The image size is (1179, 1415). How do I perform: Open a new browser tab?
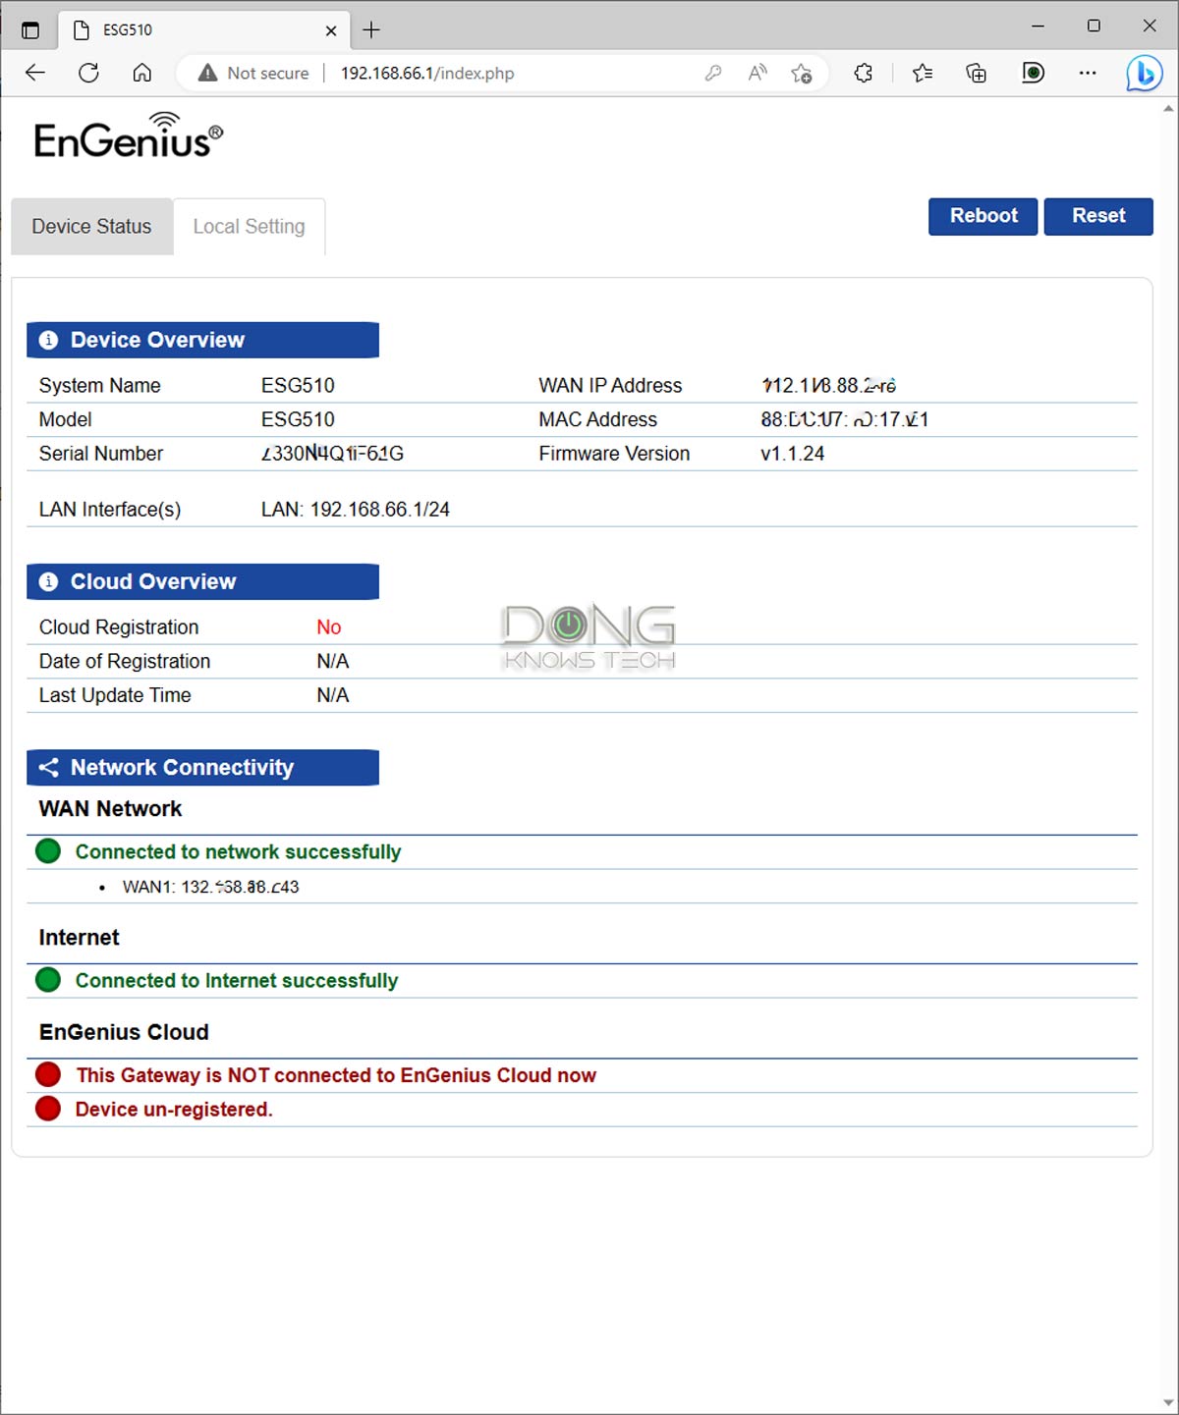(371, 29)
